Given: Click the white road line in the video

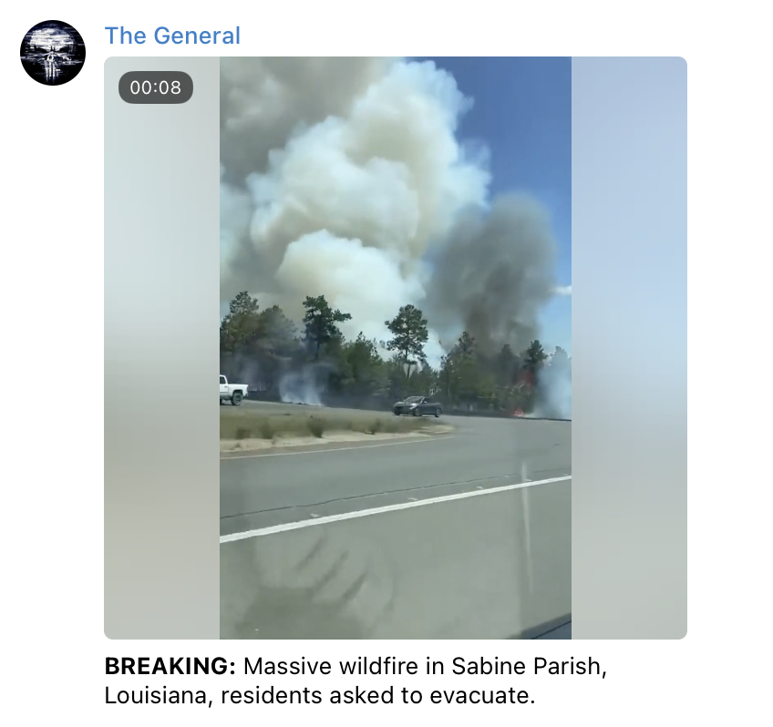Looking at the screenshot, I should click(396, 507).
